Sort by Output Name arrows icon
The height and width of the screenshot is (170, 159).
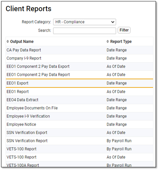[8, 42]
